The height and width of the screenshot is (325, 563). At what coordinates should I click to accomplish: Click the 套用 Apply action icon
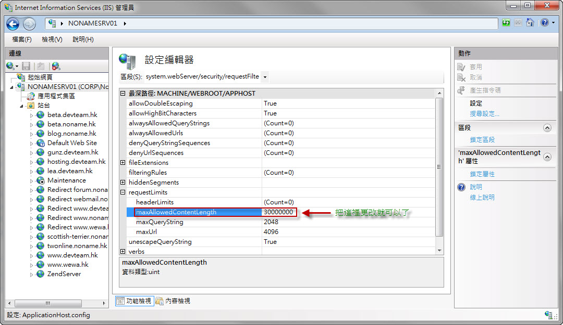point(461,67)
